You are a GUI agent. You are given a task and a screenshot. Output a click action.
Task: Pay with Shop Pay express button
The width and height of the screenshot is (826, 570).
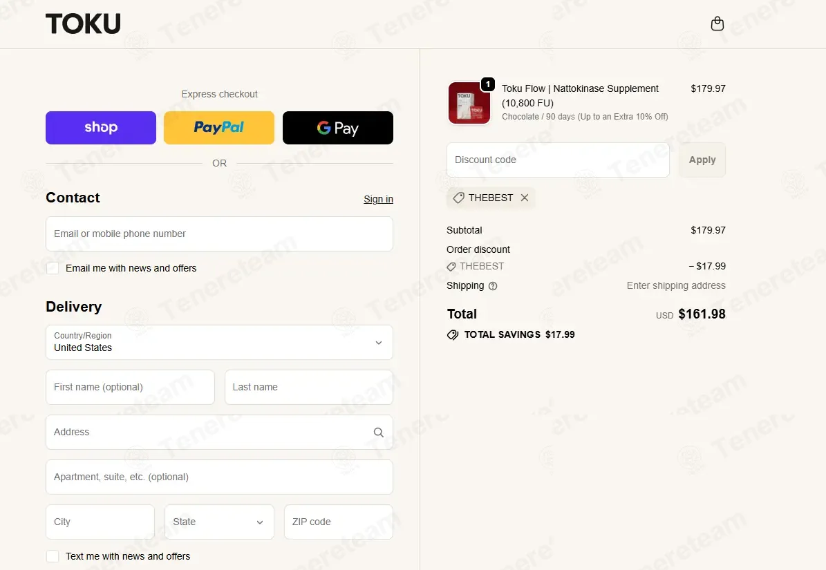click(x=101, y=128)
